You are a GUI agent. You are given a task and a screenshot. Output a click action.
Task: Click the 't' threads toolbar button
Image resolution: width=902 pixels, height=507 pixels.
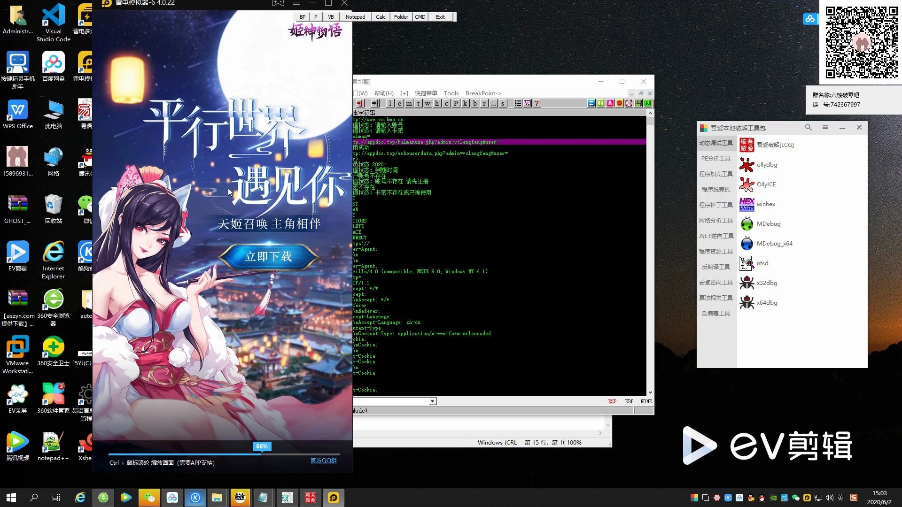pos(419,103)
